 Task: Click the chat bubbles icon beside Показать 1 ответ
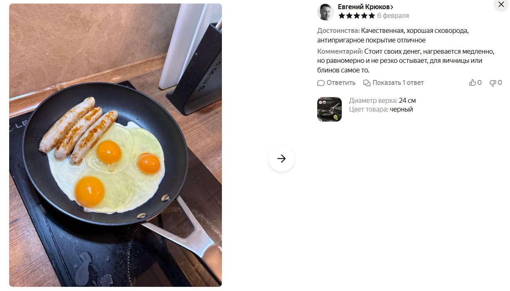click(367, 83)
